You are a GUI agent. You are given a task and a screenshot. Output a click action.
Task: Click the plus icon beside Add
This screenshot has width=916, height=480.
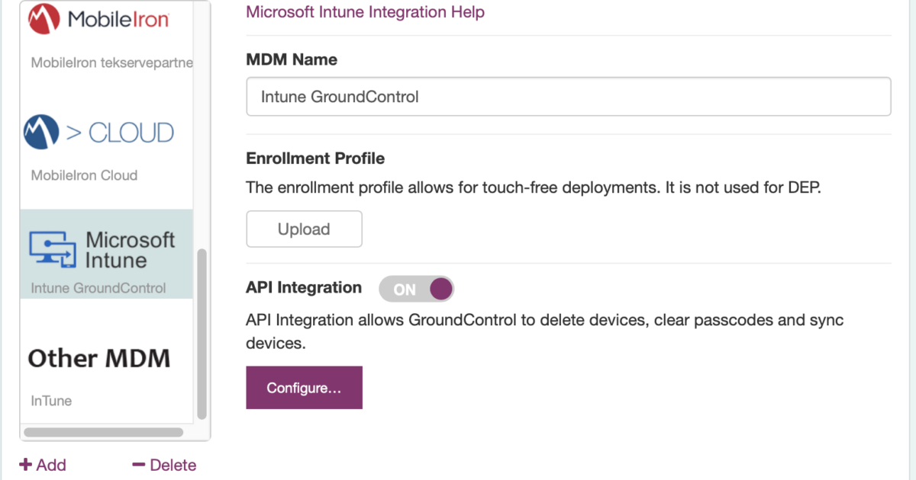[x=24, y=465]
